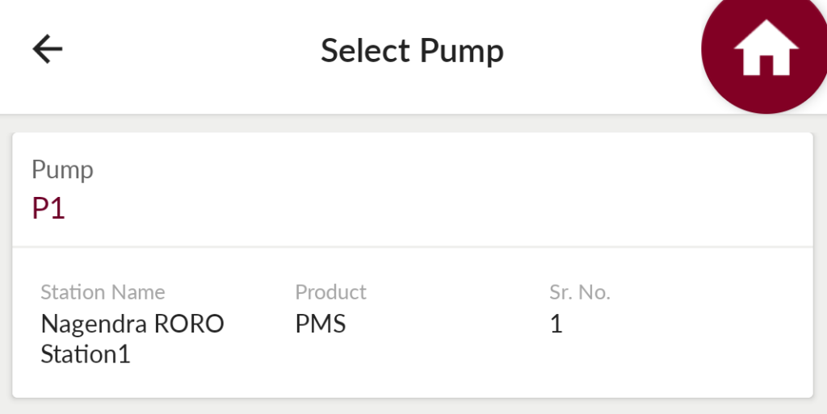Viewport: 827px width, 414px height.
Task: Click the Sr. No. label
Action: point(580,292)
